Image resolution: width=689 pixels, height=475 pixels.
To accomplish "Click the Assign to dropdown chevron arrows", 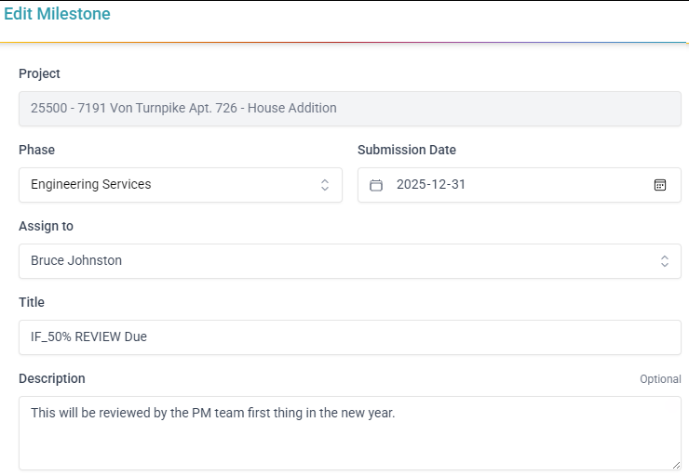I will click(x=665, y=261).
